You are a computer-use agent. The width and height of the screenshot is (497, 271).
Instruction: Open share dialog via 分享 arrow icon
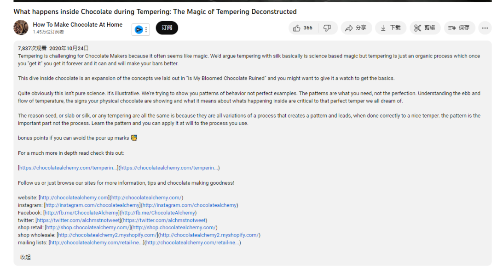tap(356, 28)
